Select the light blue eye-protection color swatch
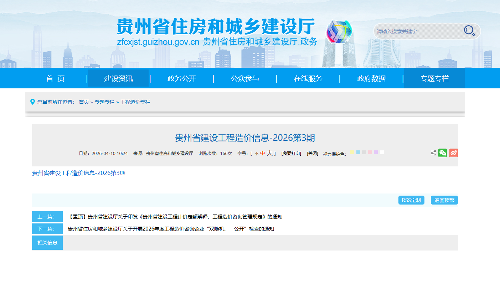 [x=358, y=153]
